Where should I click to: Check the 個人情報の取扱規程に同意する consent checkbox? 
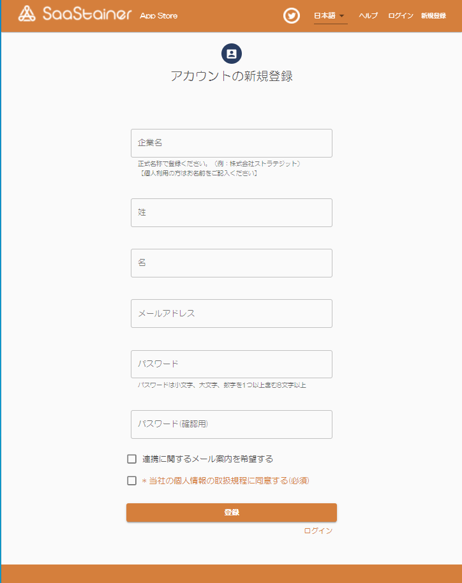click(132, 481)
